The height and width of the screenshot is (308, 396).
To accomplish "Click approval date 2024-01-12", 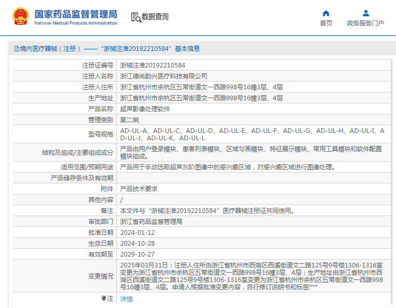I will click(x=137, y=233).
